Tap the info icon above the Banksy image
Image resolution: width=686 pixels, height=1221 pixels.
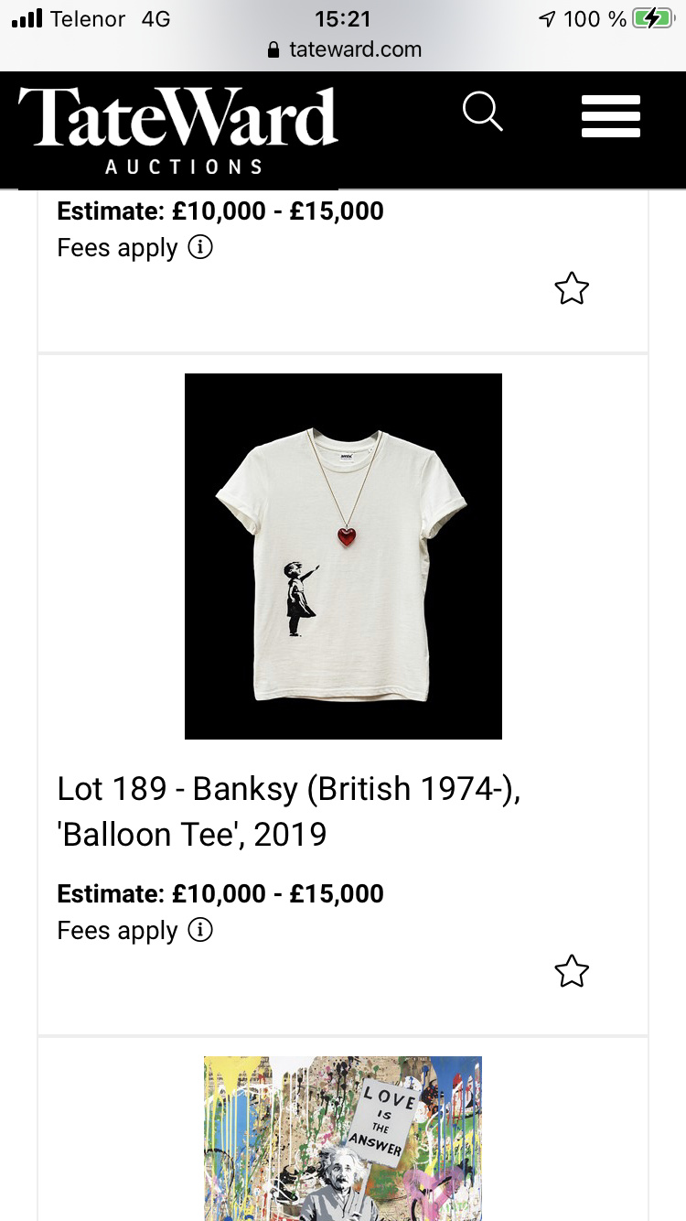coord(200,247)
